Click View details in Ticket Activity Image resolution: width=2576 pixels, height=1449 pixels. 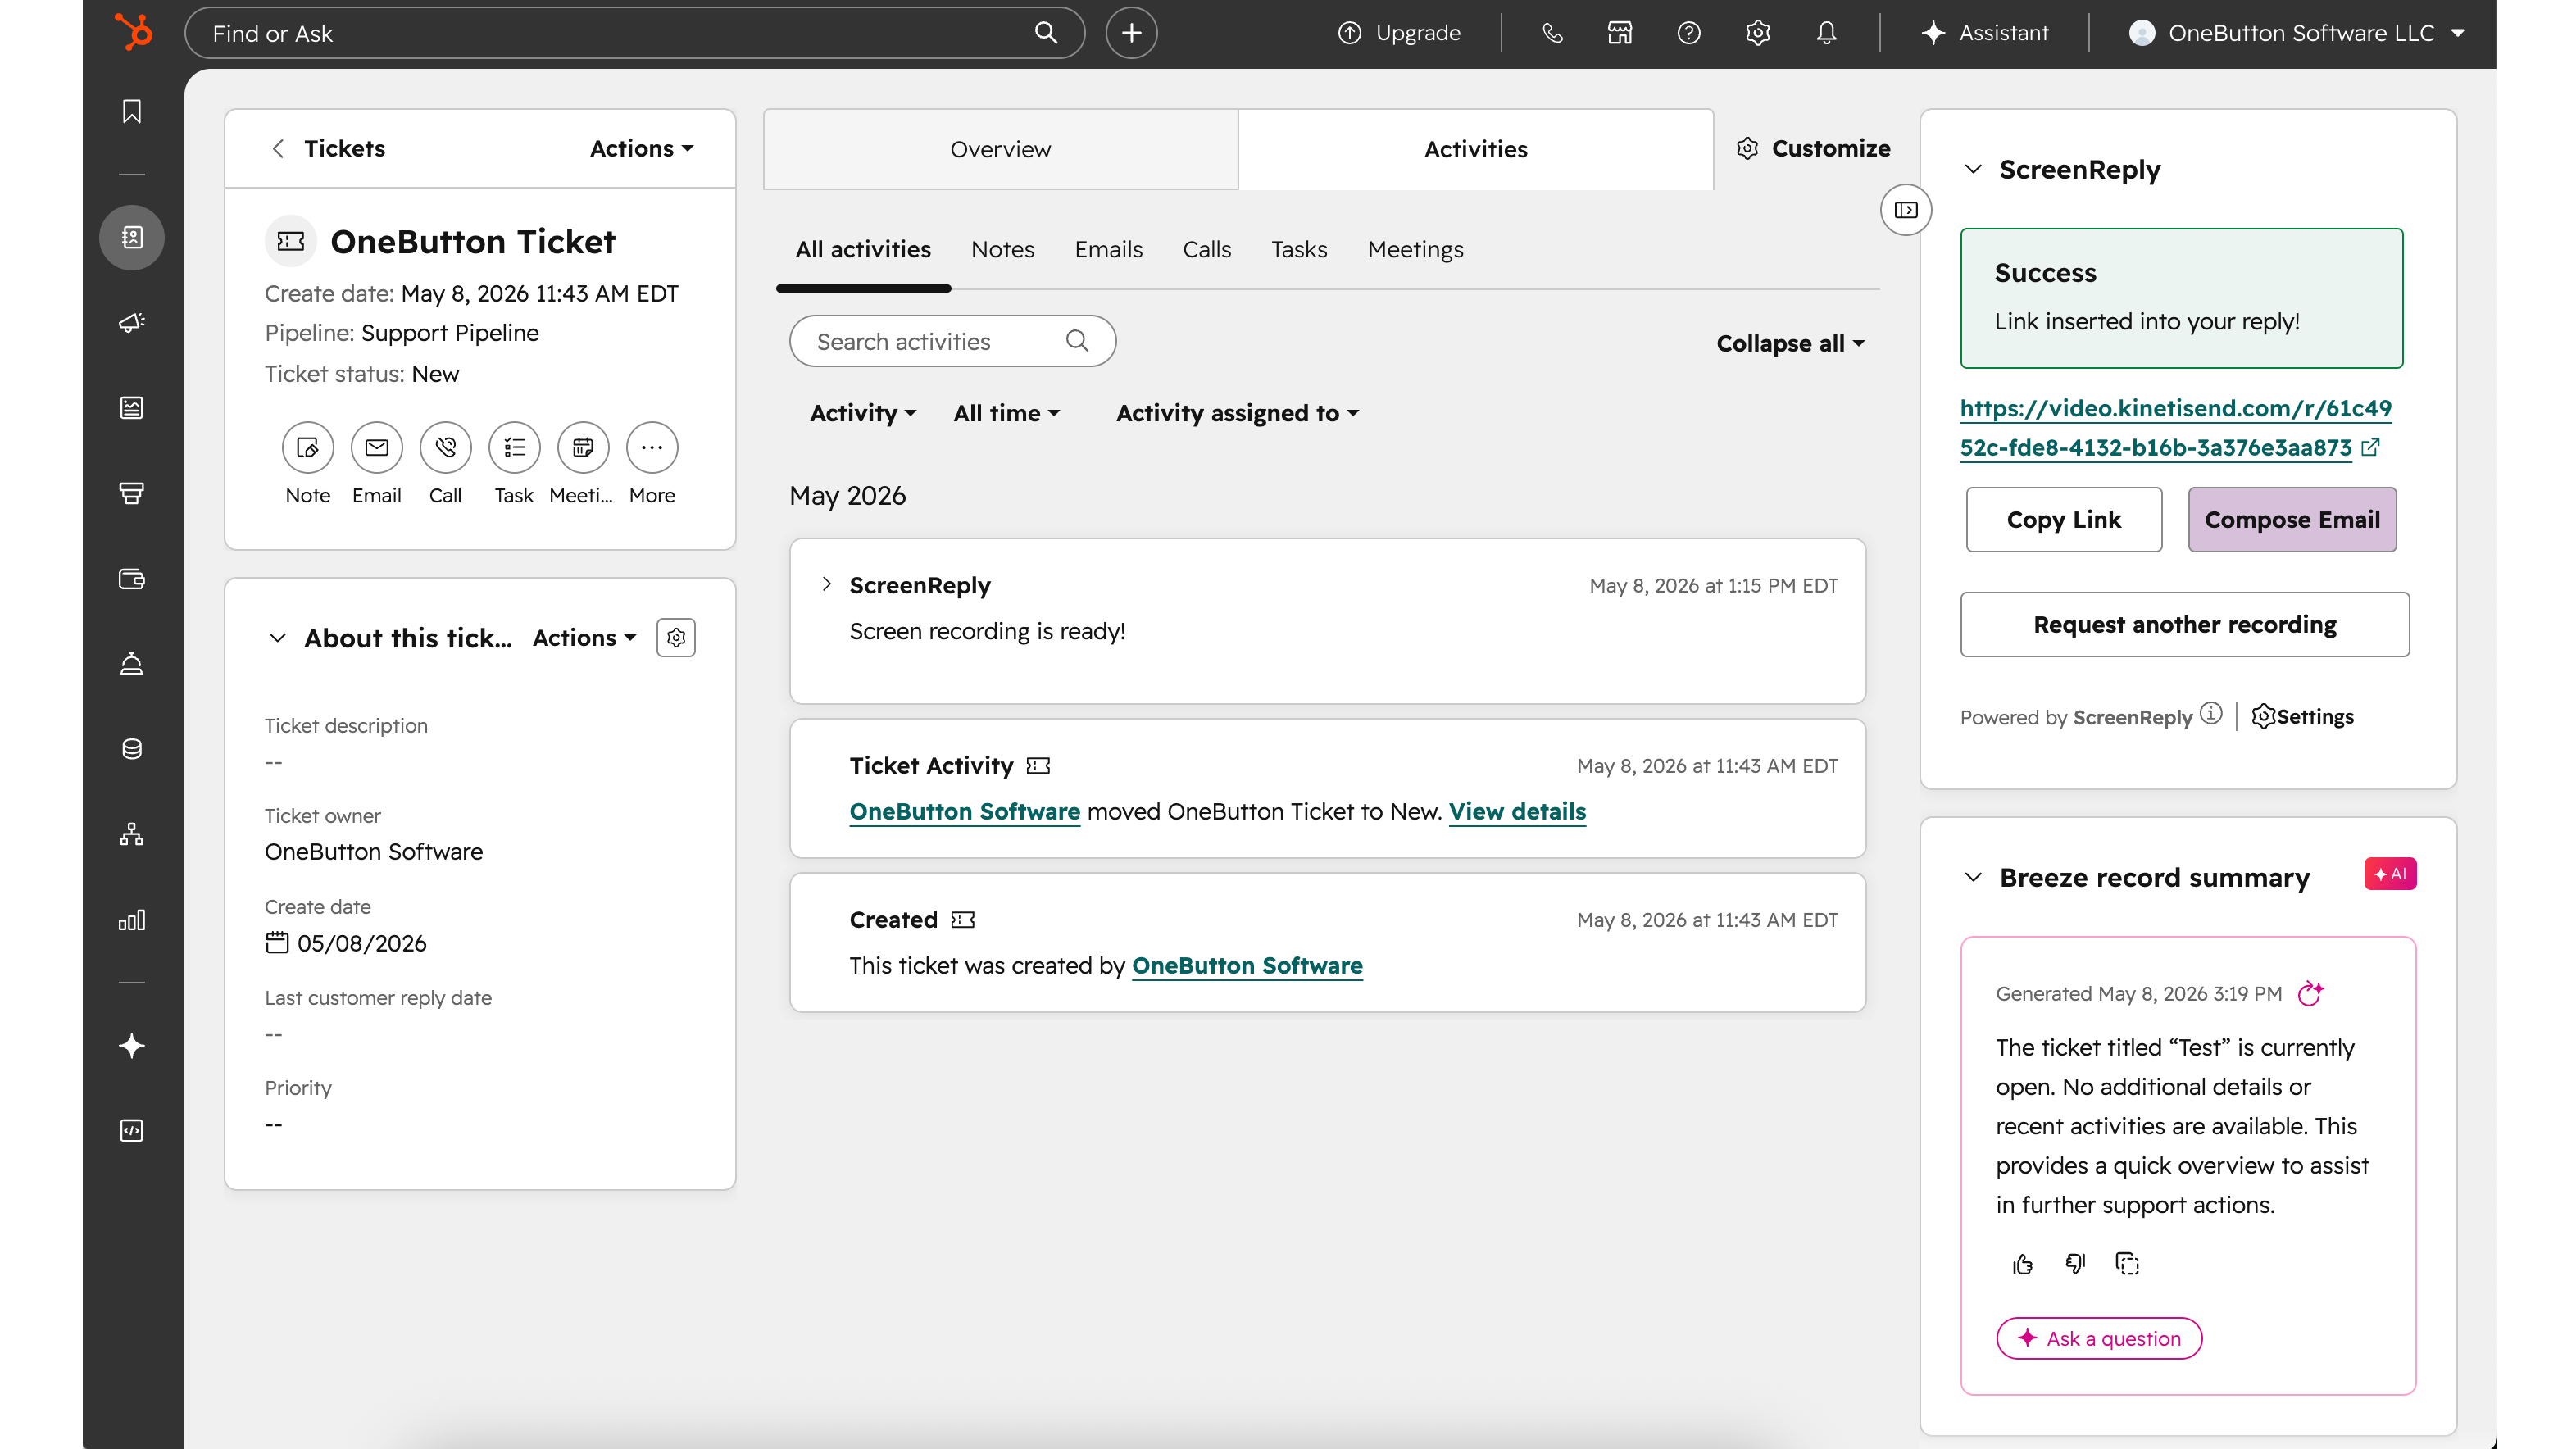[x=1516, y=811]
